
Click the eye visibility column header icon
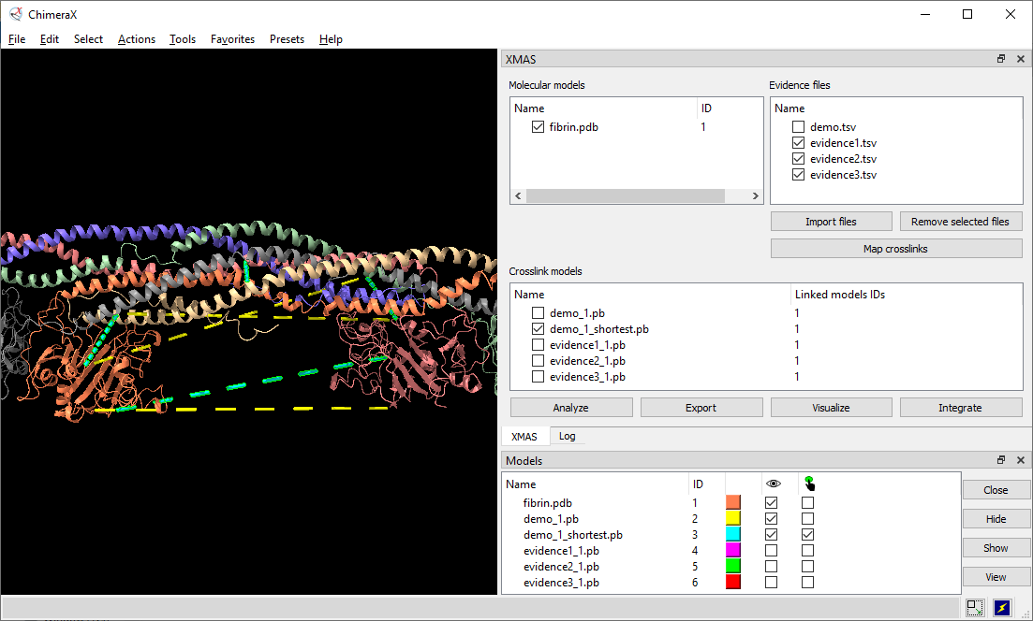tap(774, 484)
